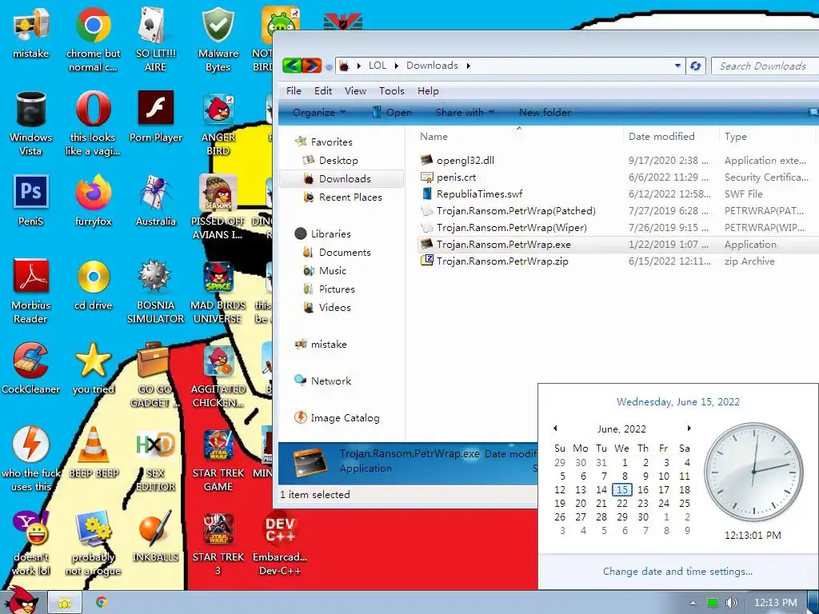Sort by Date modified column header
819x614 pixels.
670,136
